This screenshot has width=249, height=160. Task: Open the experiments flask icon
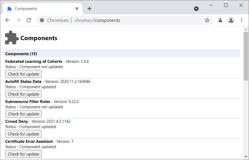pos(220,20)
